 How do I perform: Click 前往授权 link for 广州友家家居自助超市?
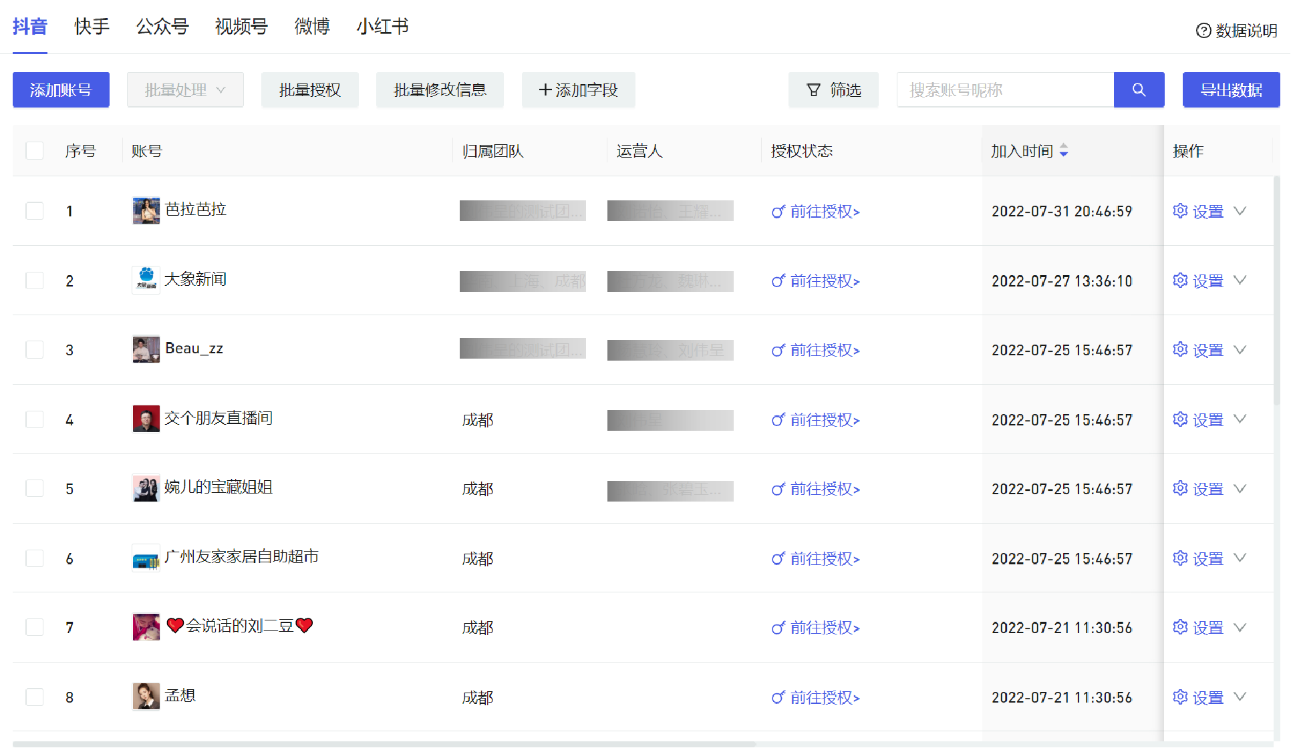pos(824,558)
